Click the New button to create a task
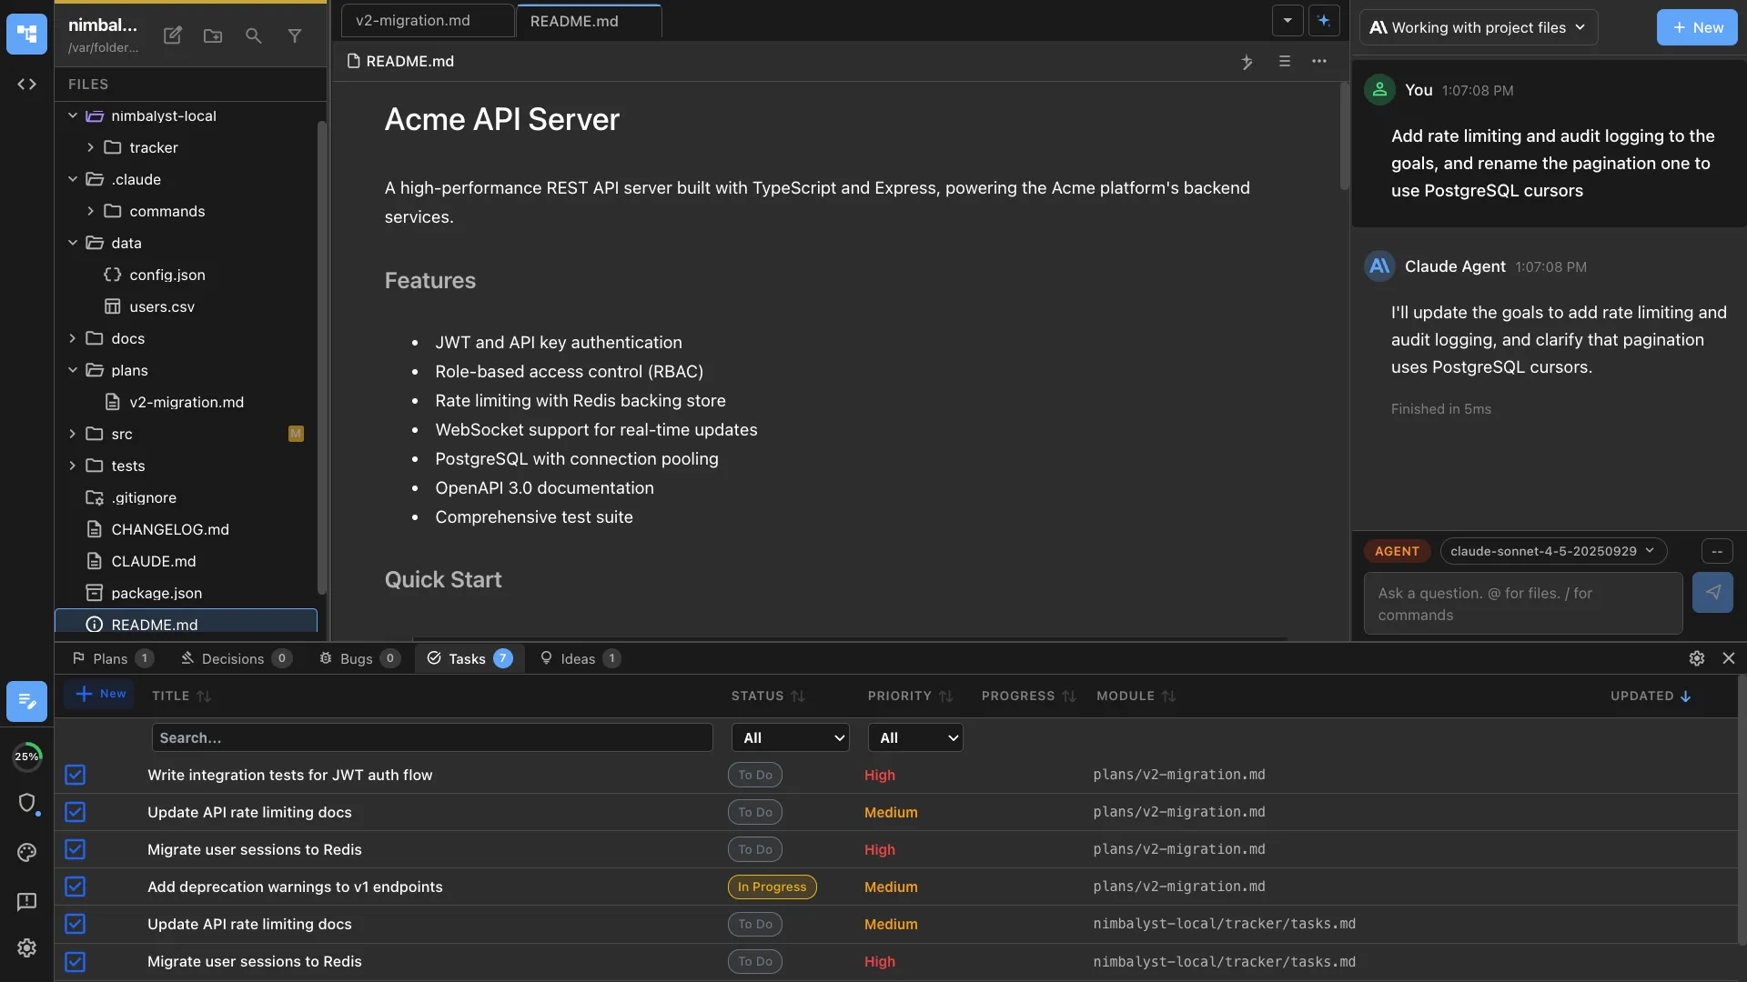This screenshot has height=982, width=1747. (100, 694)
